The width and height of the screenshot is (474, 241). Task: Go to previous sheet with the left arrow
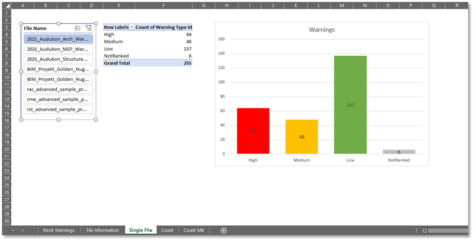[13, 230]
